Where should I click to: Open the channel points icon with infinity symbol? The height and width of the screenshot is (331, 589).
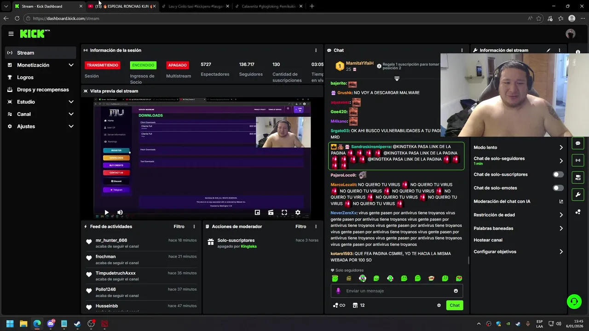pyautogui.click(x=339, y=305)
